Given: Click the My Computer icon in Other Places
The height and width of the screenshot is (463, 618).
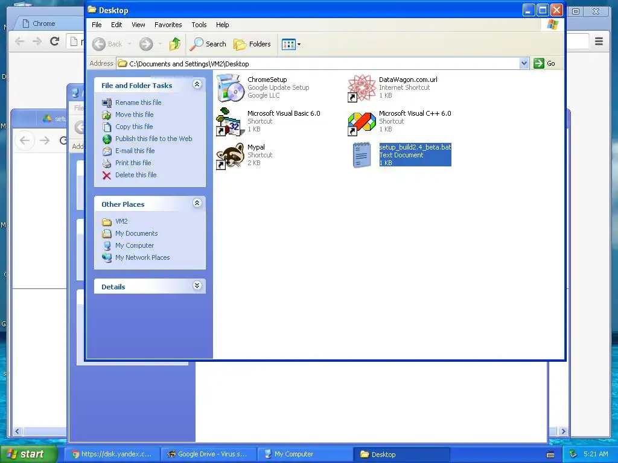Looking at the screenshot, I should pyautogui.click(x=107, y=246).
